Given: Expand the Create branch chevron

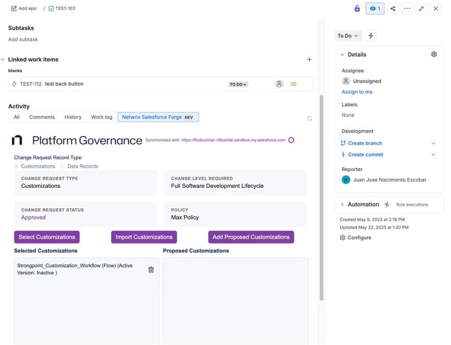Looking at the screenshot, I should click(434, 143).
